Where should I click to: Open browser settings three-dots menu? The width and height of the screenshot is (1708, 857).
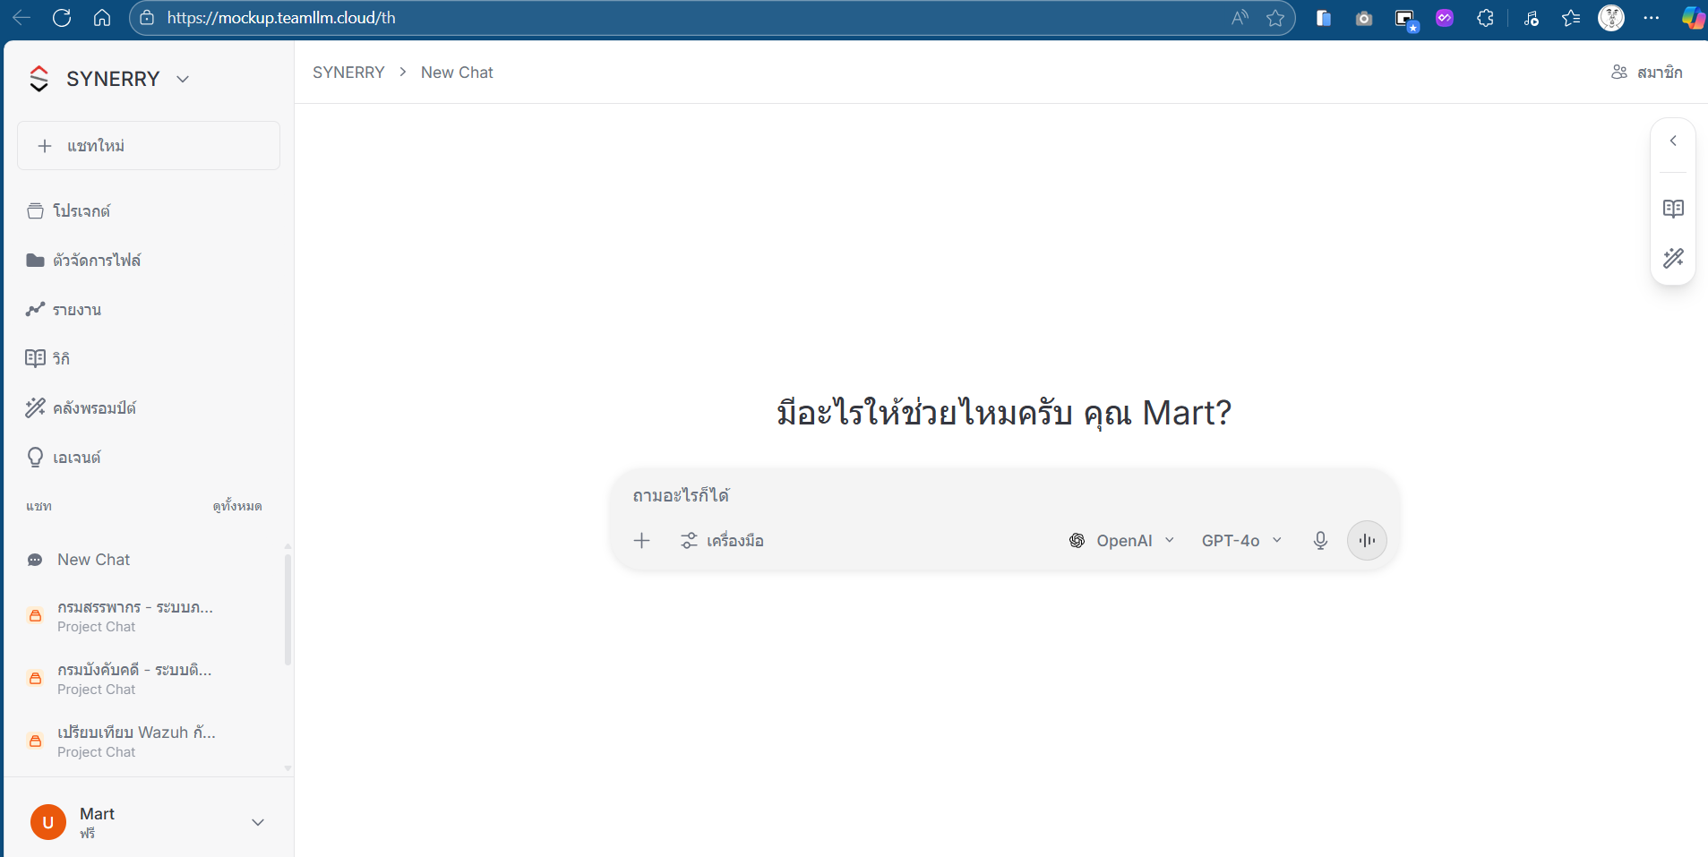click(x=1652, y=18)
